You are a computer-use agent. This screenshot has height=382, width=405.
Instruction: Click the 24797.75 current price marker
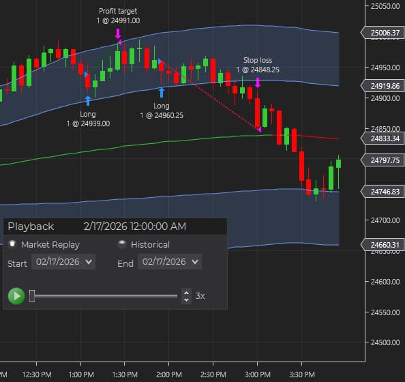[382, 160]
